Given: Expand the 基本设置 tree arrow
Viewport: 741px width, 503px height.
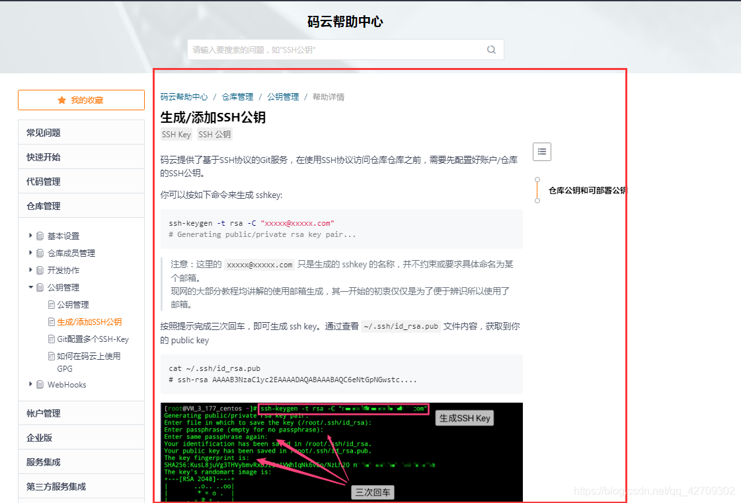Looking at the screenshot, I should 30,236.
